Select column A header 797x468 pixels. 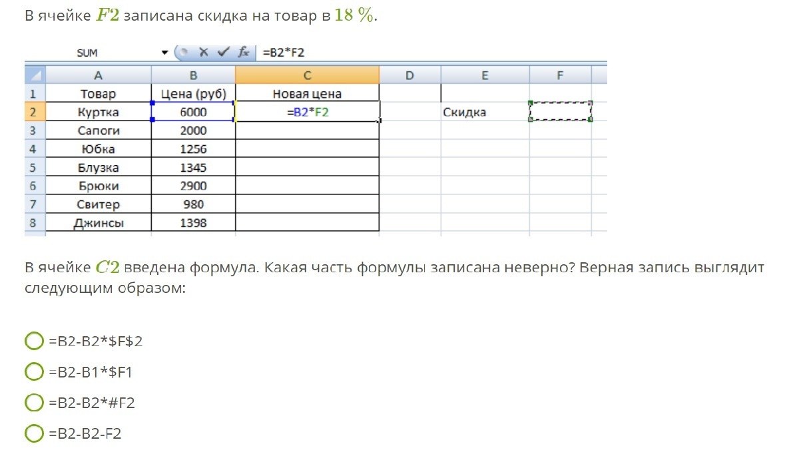[98, 75]
